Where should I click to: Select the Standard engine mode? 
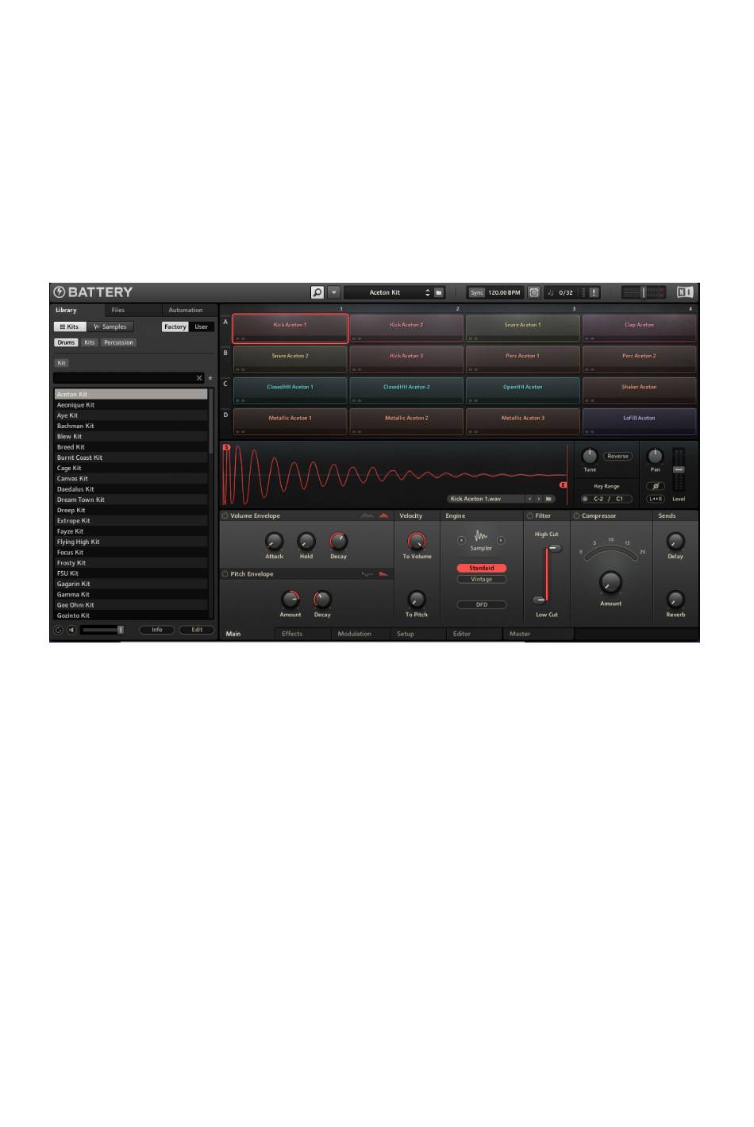482,568
